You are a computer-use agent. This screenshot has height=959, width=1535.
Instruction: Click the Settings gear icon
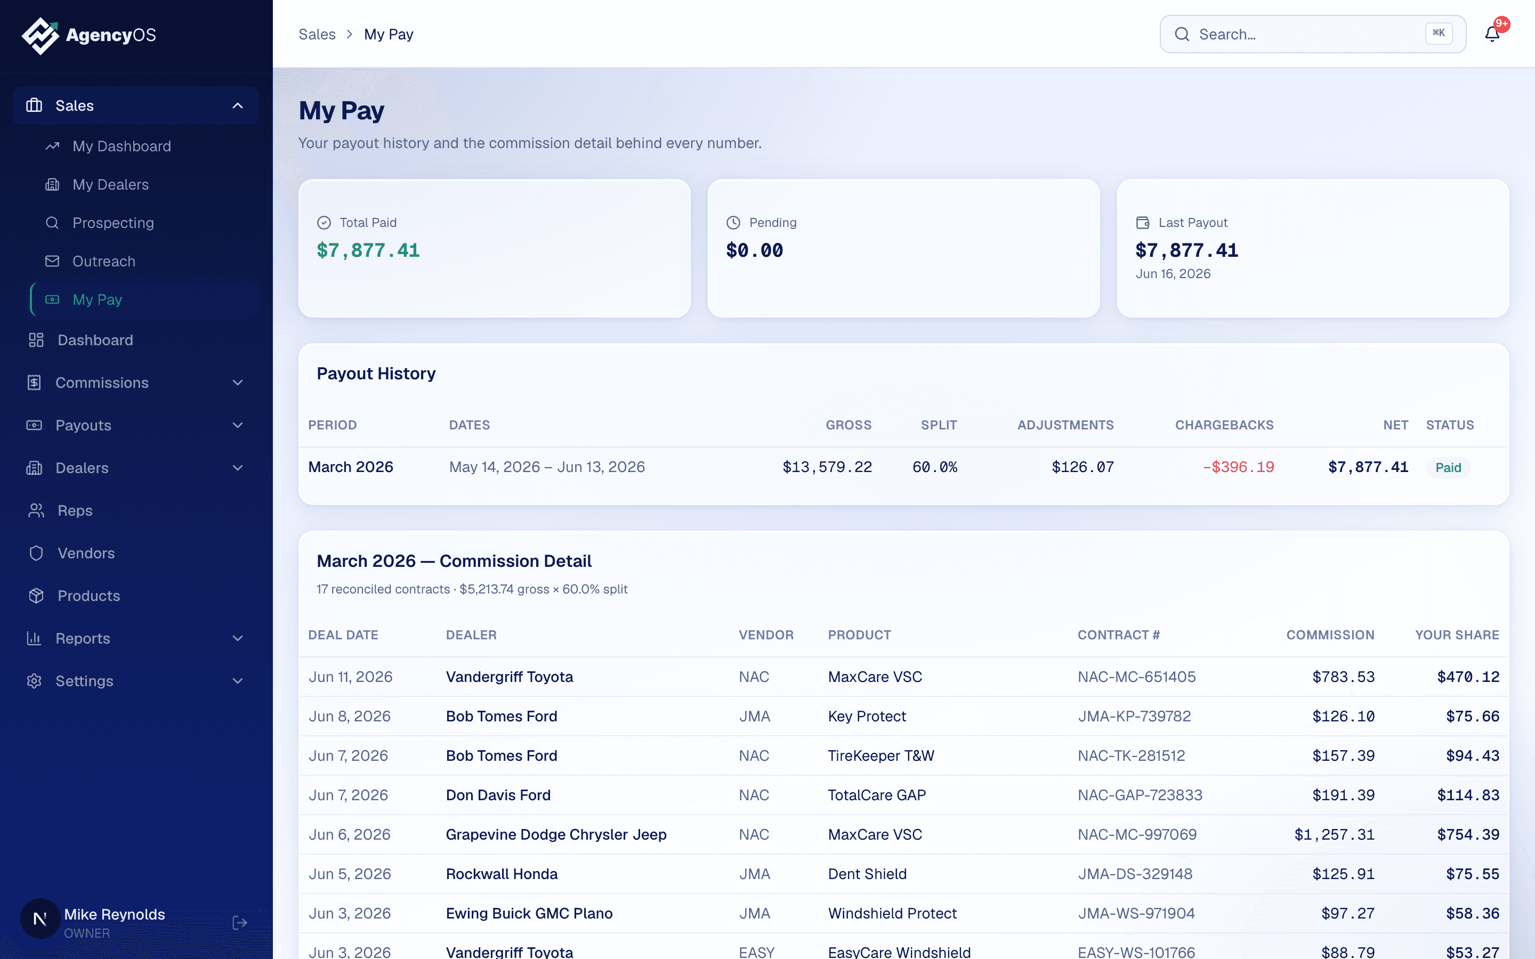coord(34,681)
